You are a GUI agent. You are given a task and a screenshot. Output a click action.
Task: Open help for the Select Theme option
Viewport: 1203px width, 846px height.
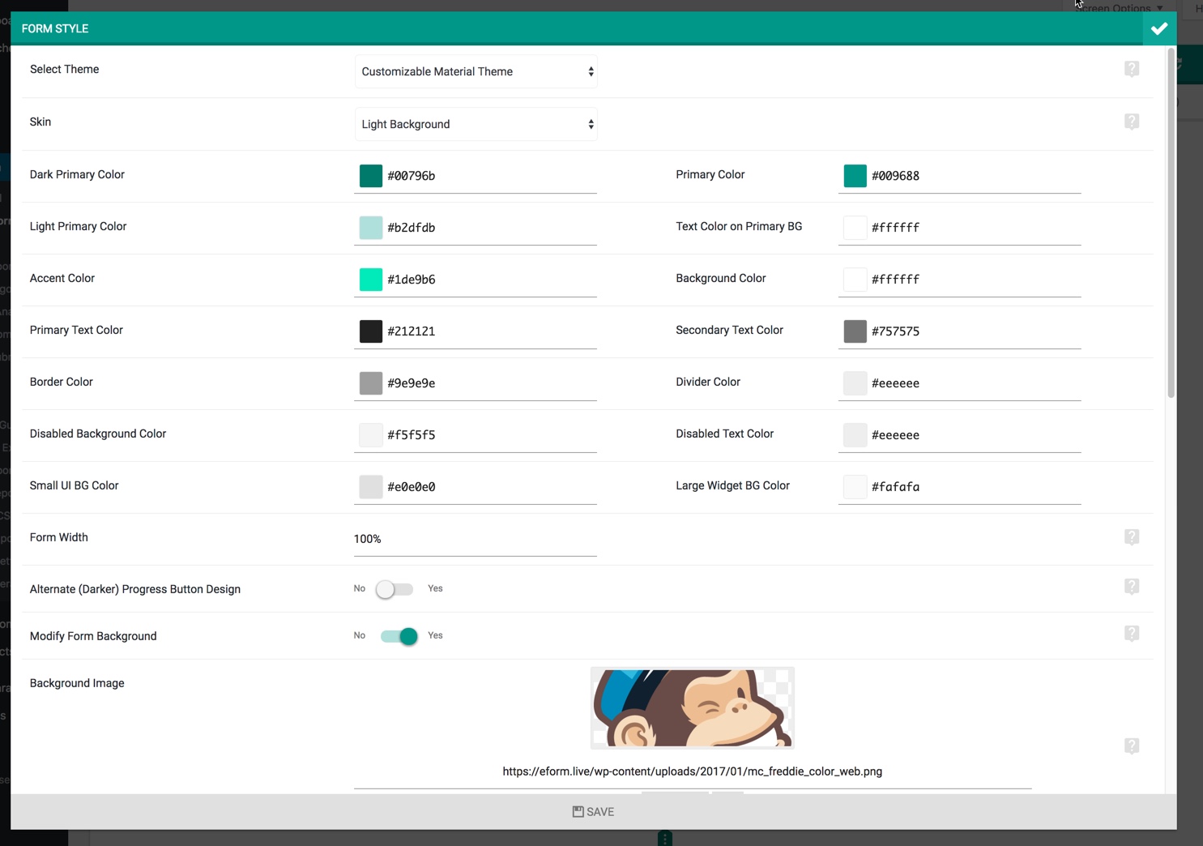(x=1132, y=69)
